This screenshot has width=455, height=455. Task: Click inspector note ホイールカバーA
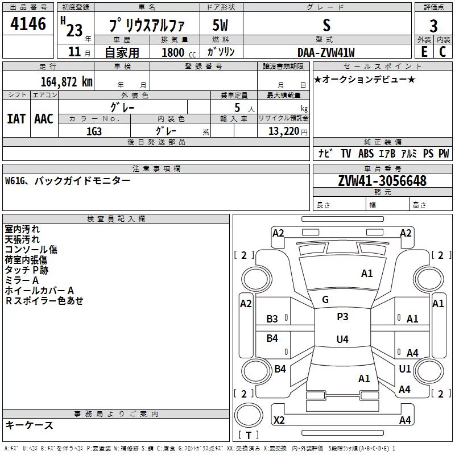(39, 290)
